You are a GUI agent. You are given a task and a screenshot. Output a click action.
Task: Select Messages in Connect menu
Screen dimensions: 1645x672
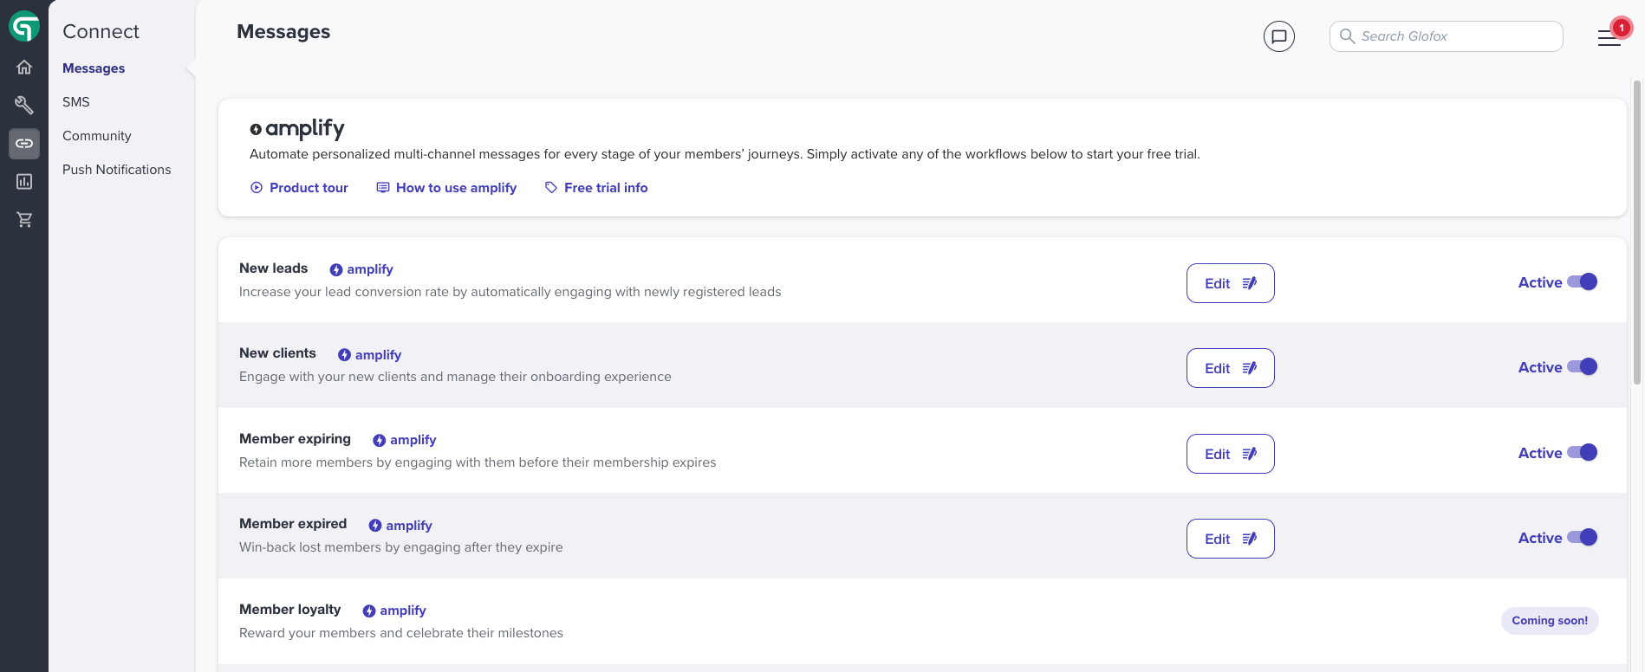tap(94, 68)
